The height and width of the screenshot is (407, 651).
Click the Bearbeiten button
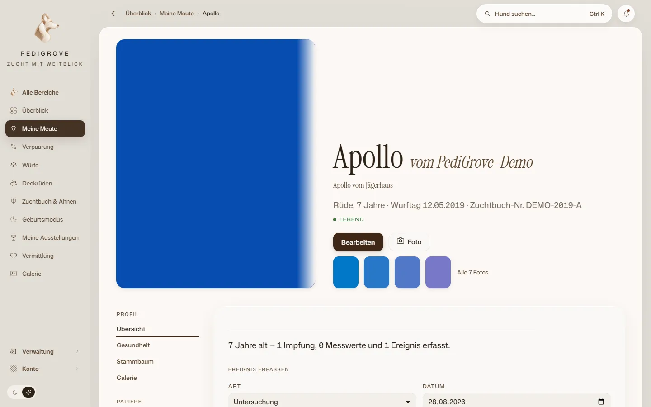coord(358,242)
